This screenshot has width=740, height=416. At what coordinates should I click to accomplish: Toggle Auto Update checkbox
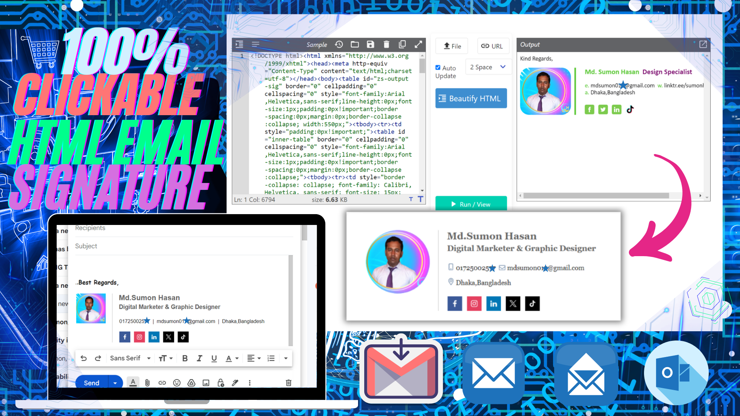click(437, 67)
